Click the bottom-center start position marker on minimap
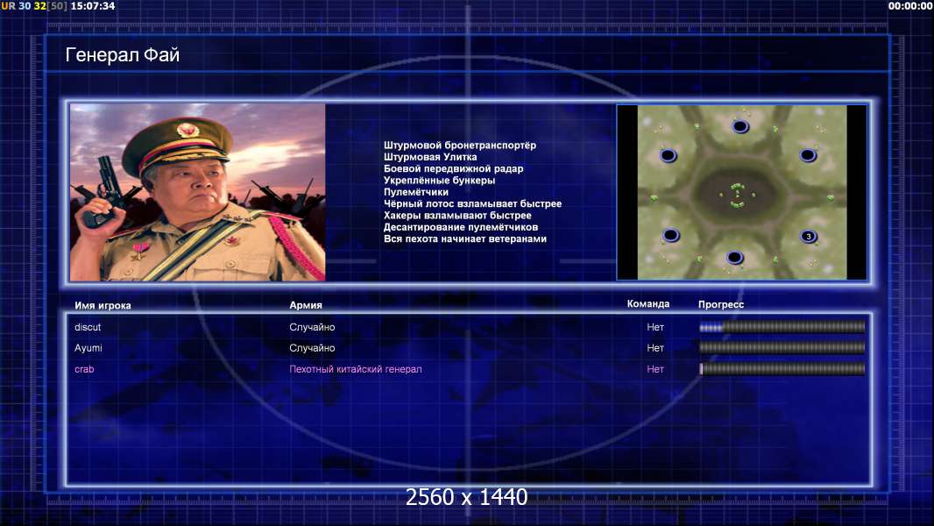 (x=734, y=258)
